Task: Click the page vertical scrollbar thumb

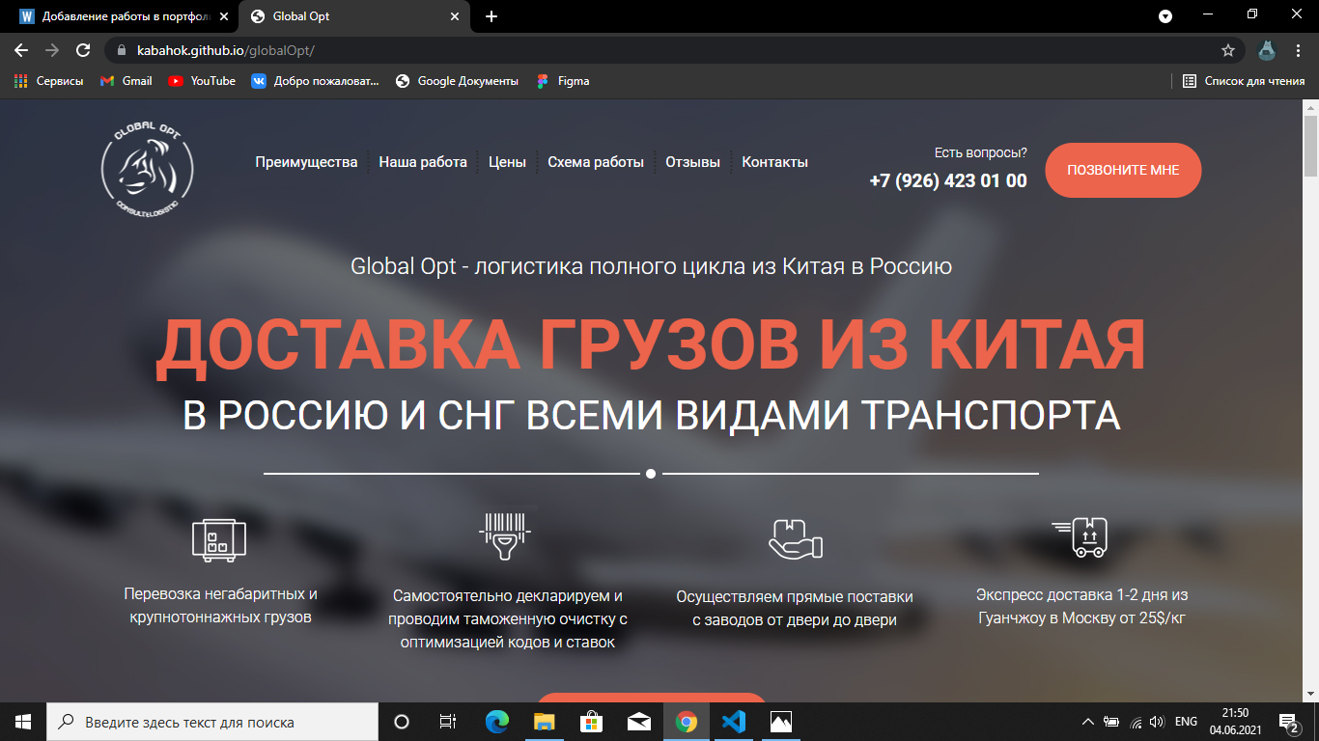Action: (1310, 146)
